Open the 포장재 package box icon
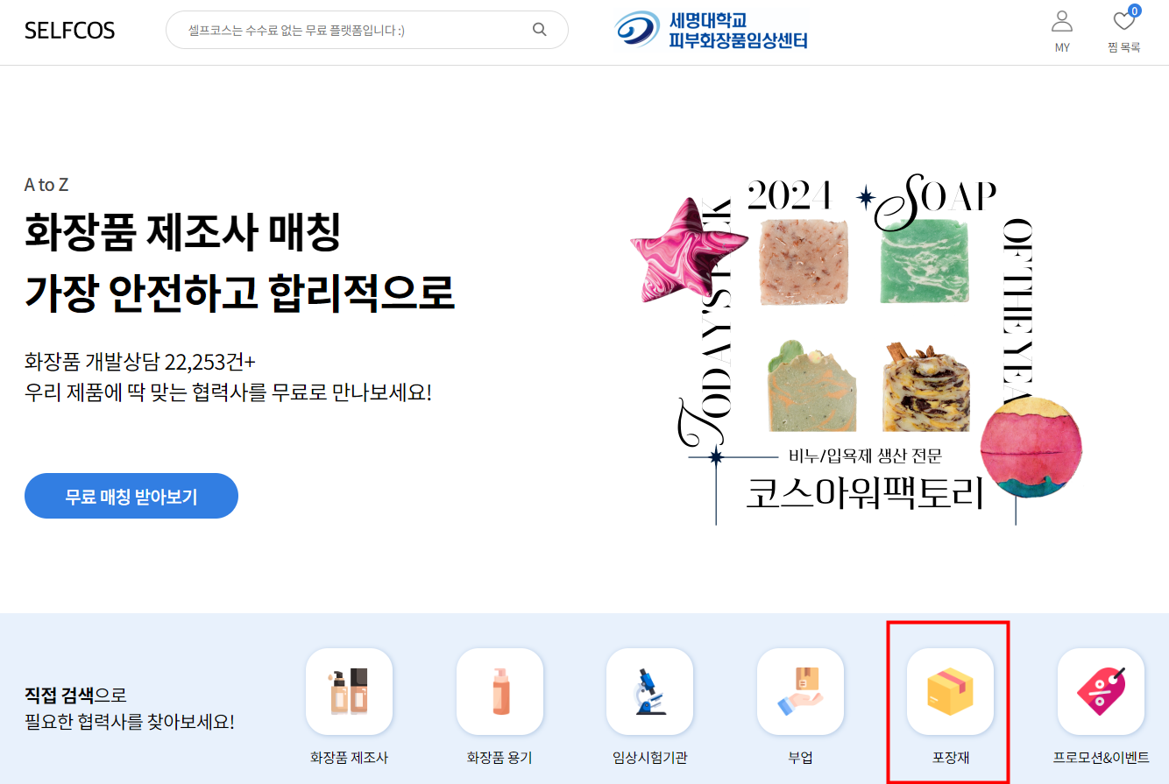 (950, 691)
